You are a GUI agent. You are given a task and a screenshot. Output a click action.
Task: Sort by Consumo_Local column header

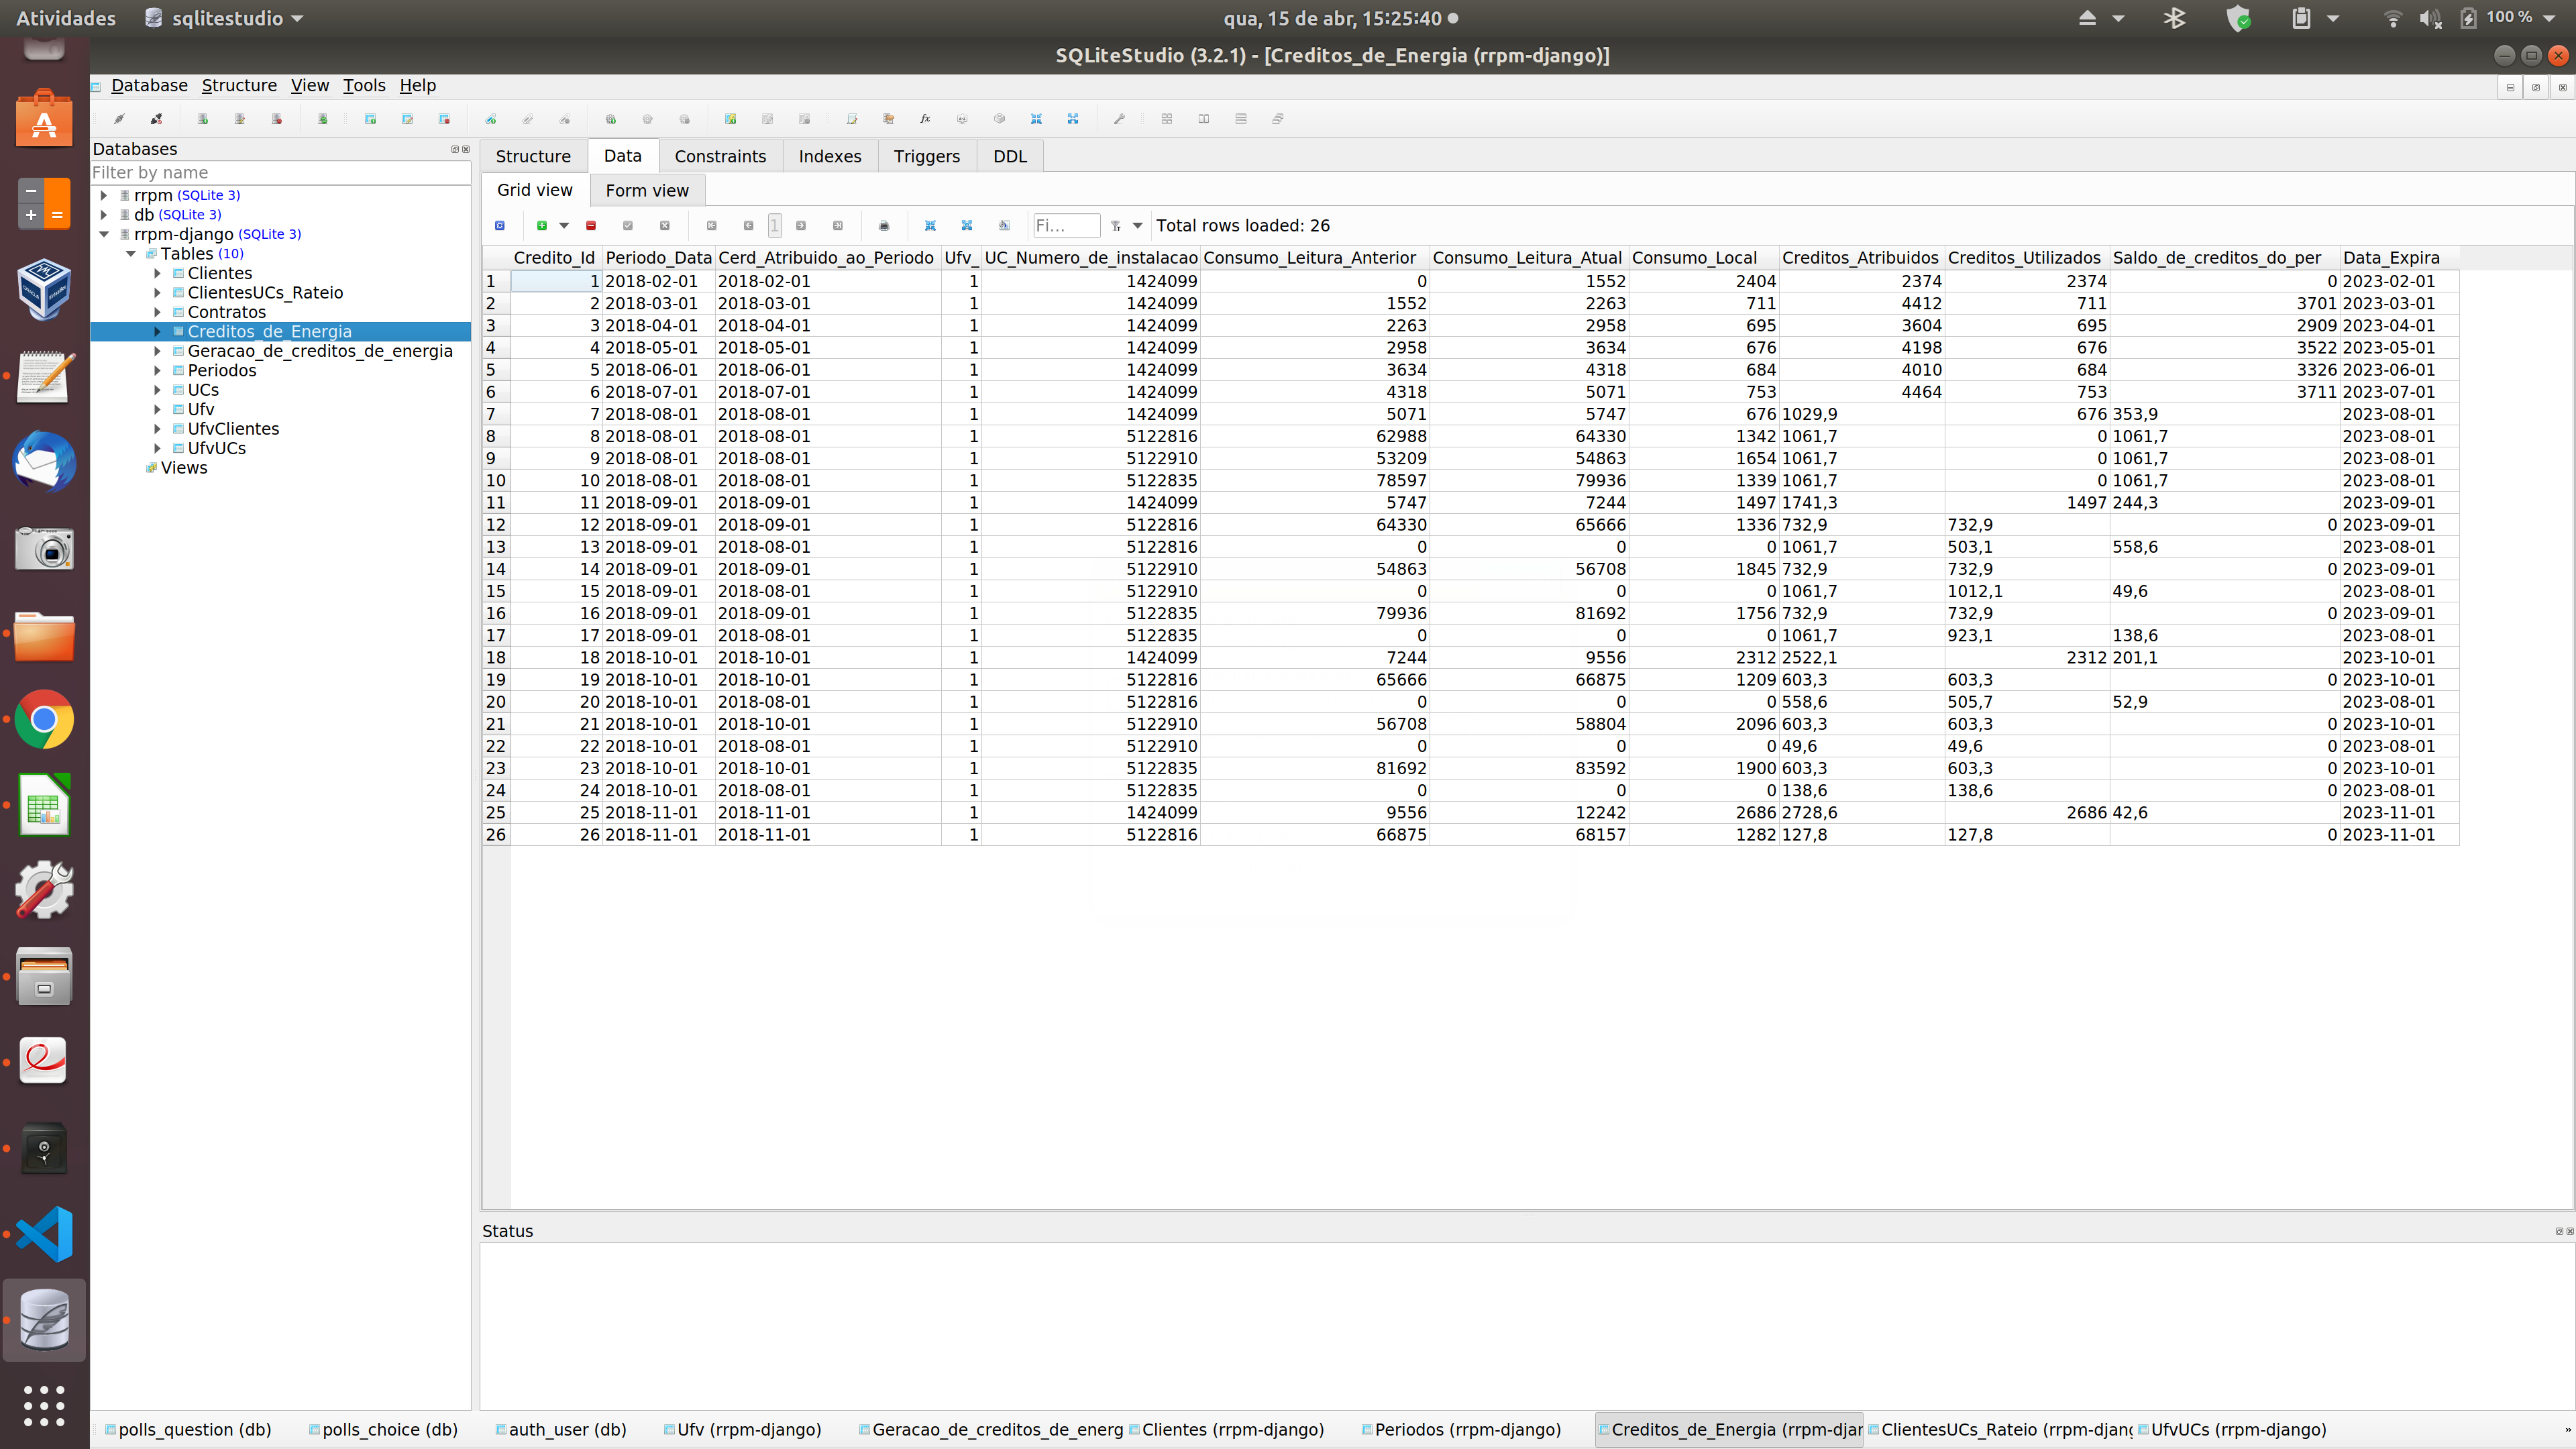tap(1694, 258)
